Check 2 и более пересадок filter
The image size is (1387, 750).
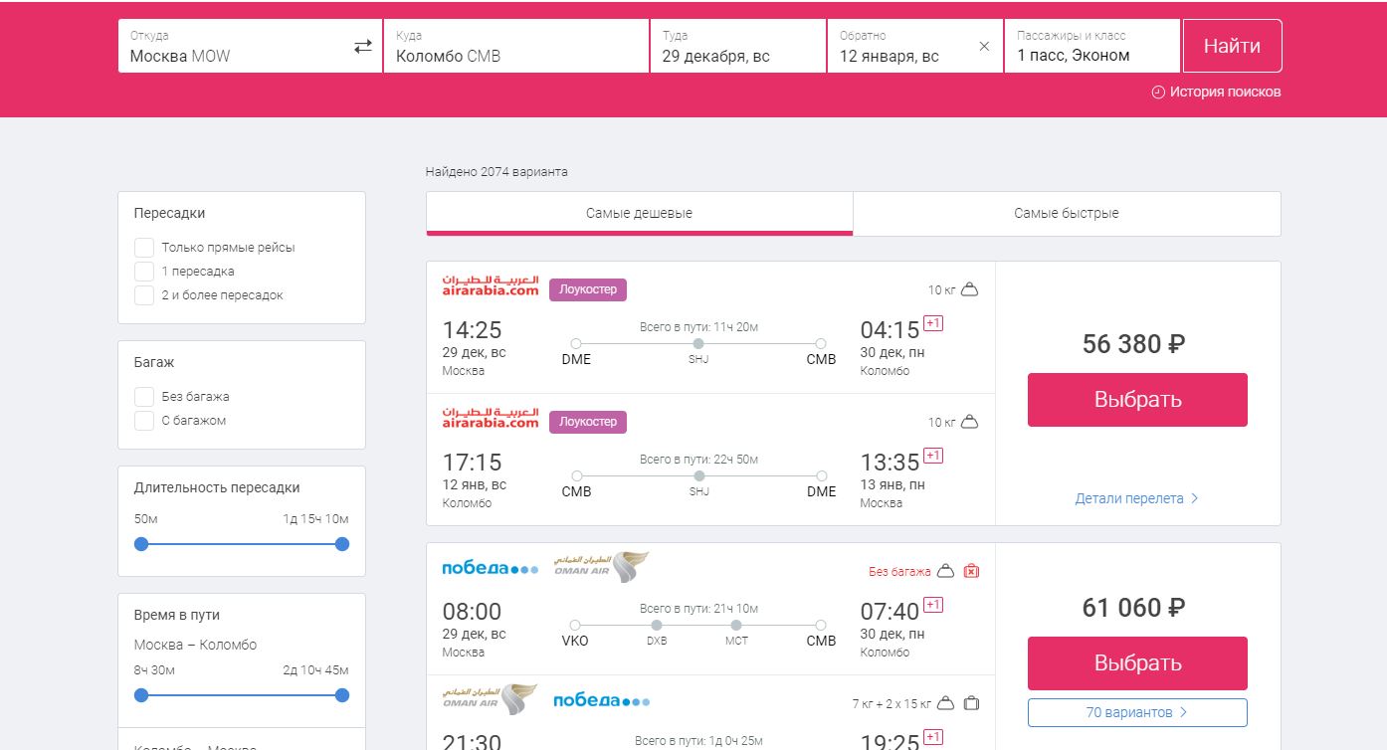click(144, 294)
